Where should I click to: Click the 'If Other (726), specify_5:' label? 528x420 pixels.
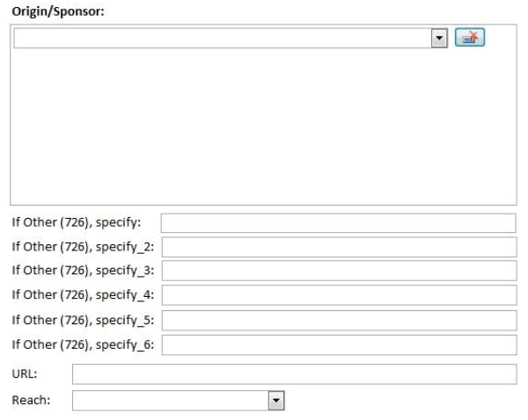pos(83,321)
